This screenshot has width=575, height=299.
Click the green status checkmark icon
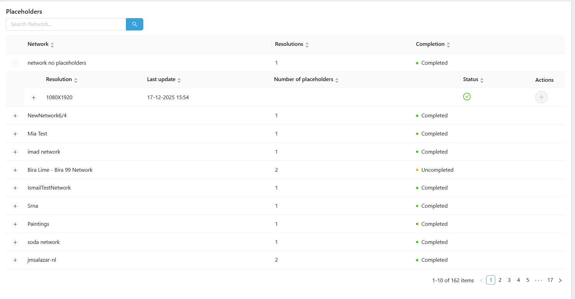tap(467, 97)
